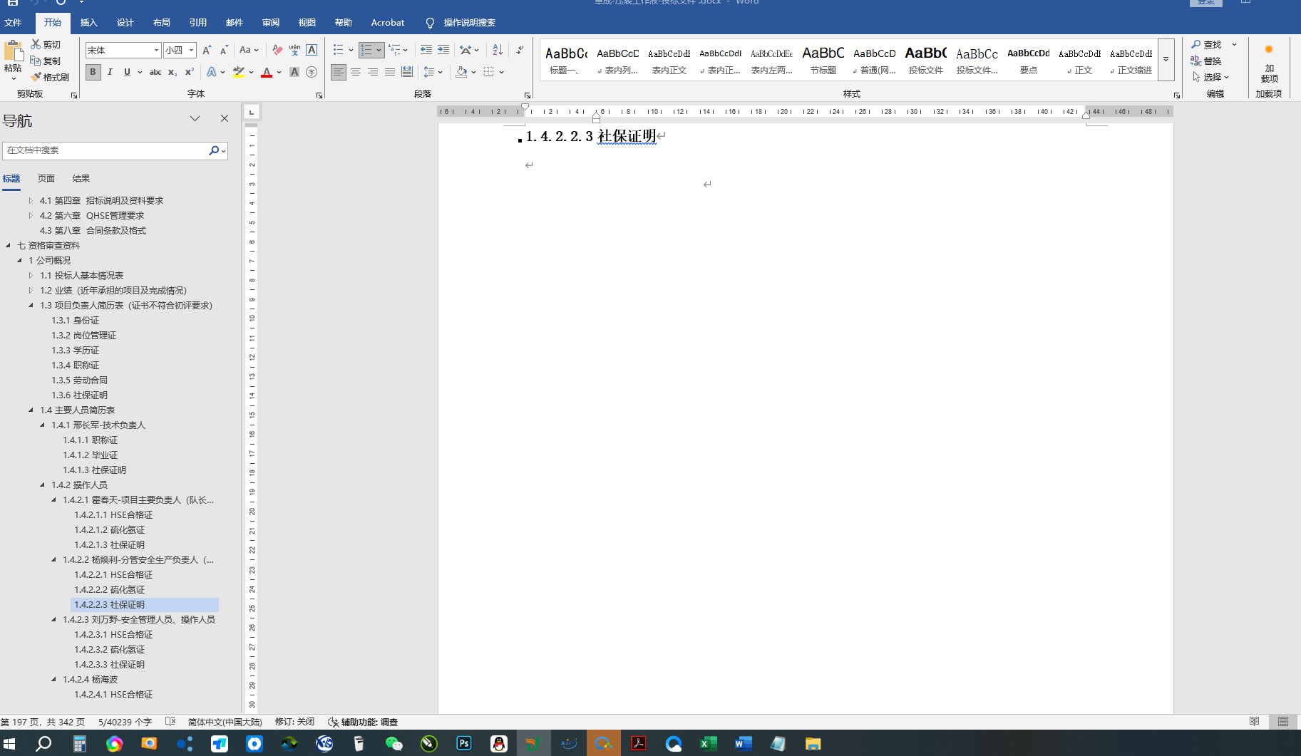Center-align the paragraph
This screenshot has height=756, width=1301.
pyautogui.click(x=356, y=72)
